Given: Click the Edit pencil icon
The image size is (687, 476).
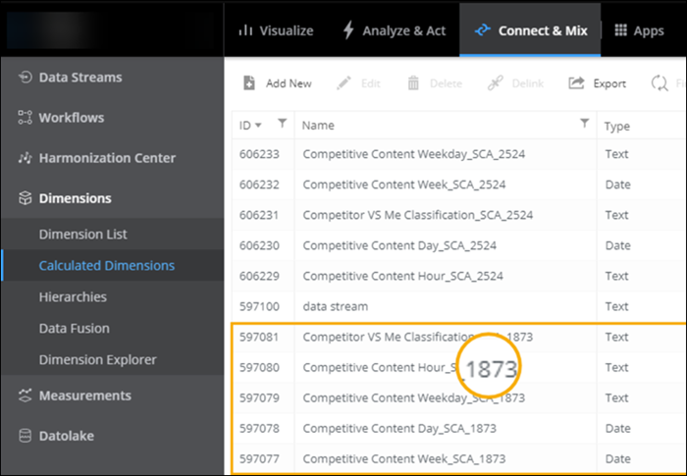Looking at the screenshot, I should point(343,82).
